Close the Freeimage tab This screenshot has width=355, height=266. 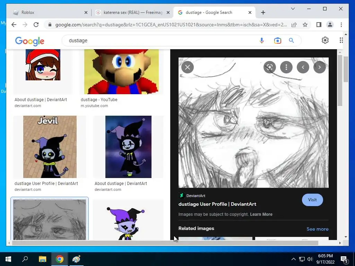point(168,12)
